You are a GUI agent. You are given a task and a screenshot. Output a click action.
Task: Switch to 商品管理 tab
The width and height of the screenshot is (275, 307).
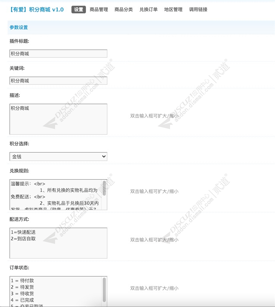coord(99,10)
